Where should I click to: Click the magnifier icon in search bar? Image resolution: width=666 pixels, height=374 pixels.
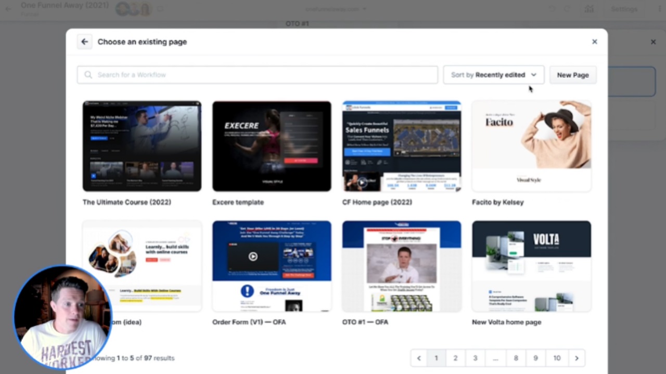click(88, 75)
